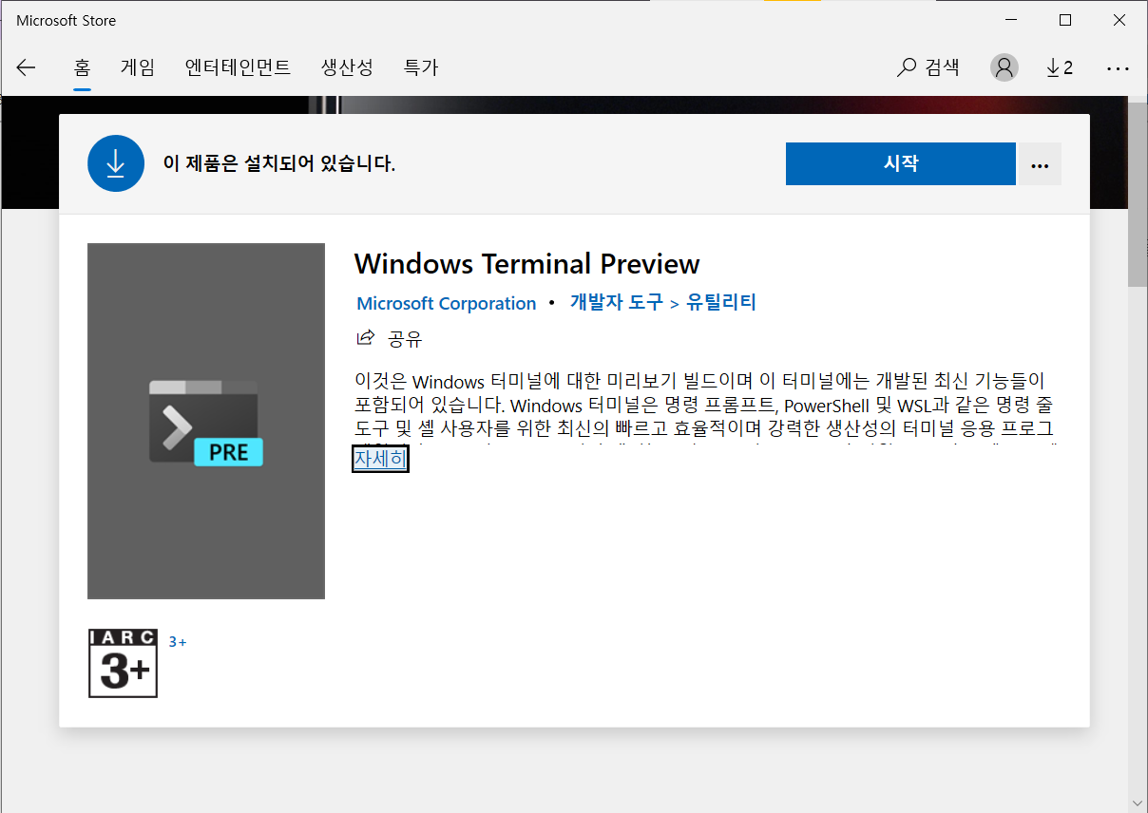Open the 유틸리티 subcategory link

tap(721, 303)
